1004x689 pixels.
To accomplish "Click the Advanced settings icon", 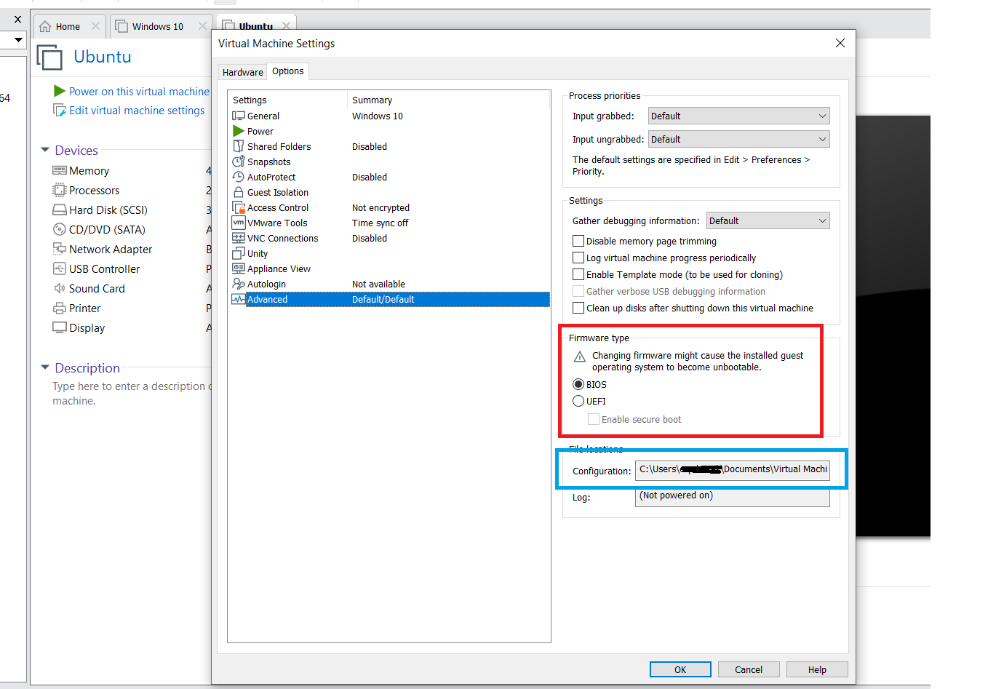I will [238, 299].
